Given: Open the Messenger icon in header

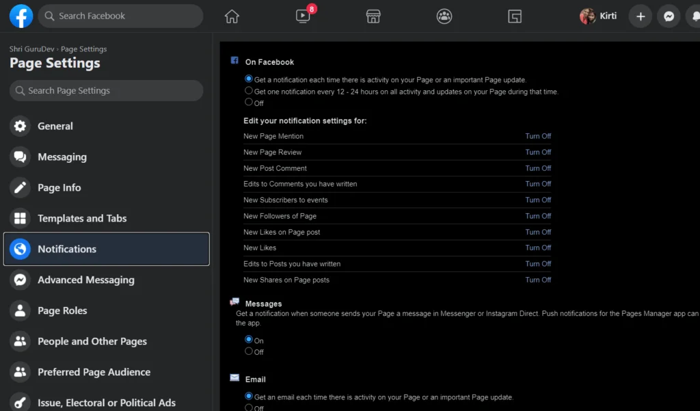Looking at the screenshot, I should (668, 16).
